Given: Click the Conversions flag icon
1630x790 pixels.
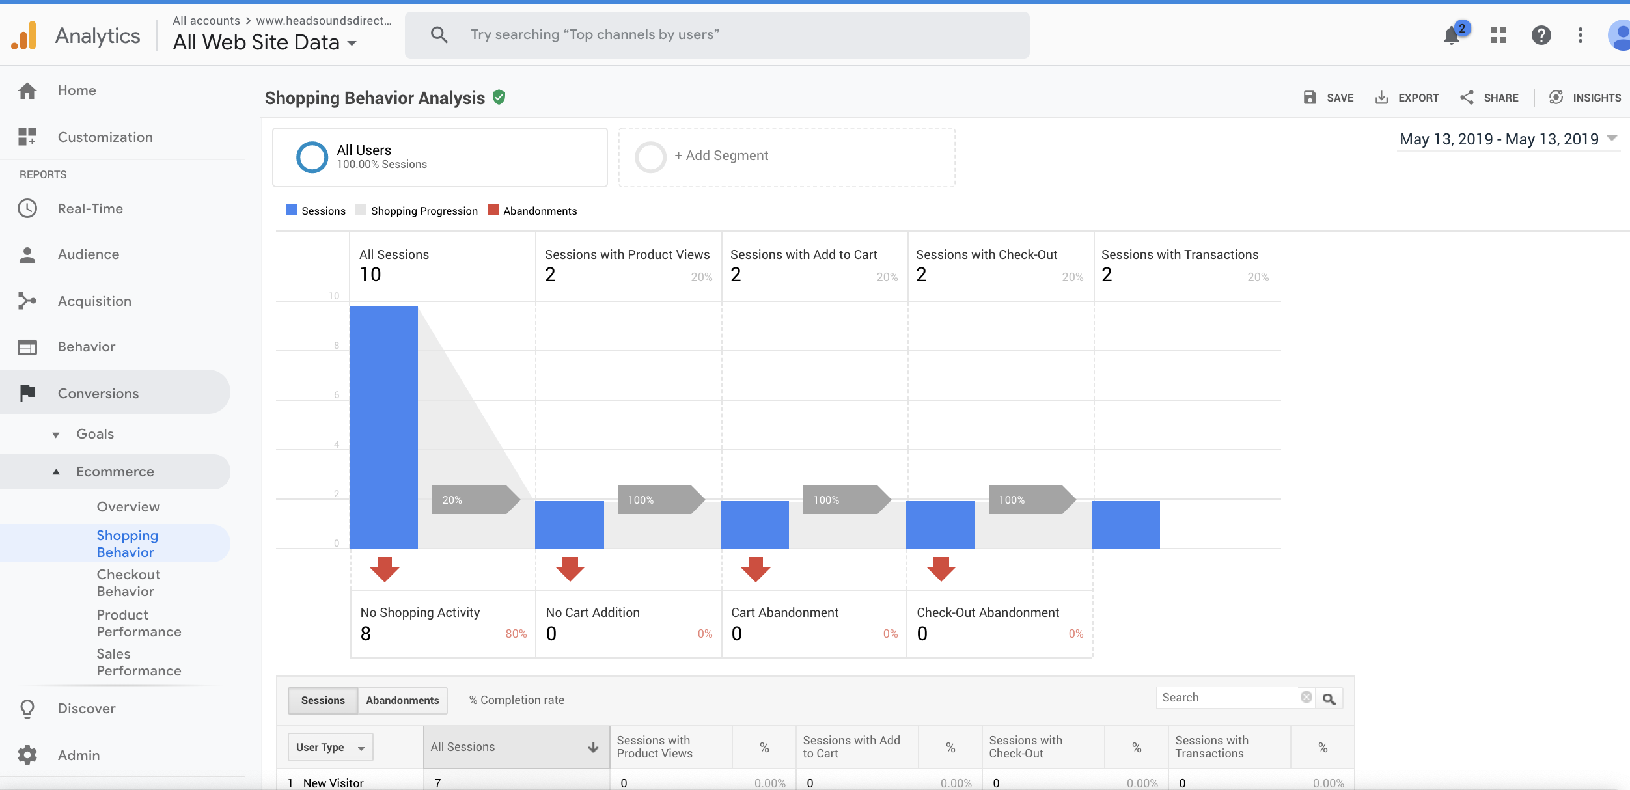Looking at the screenshot, I should point(27,393).
